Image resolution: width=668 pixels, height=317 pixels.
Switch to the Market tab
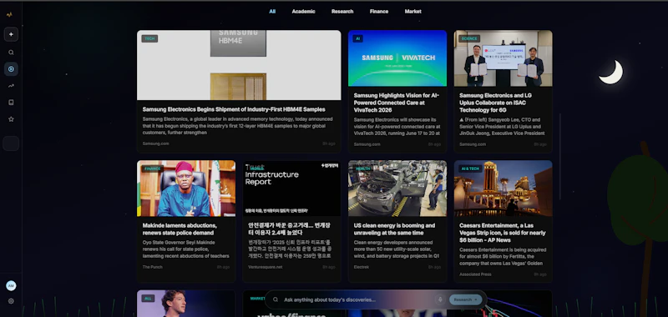[412, 12]
